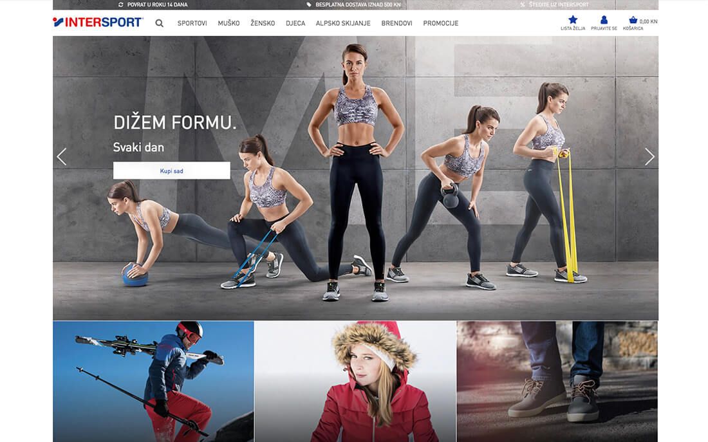This screenshot has height=442, width=708.
Task: Expand the Muško category menu
Action: [228, 23]
